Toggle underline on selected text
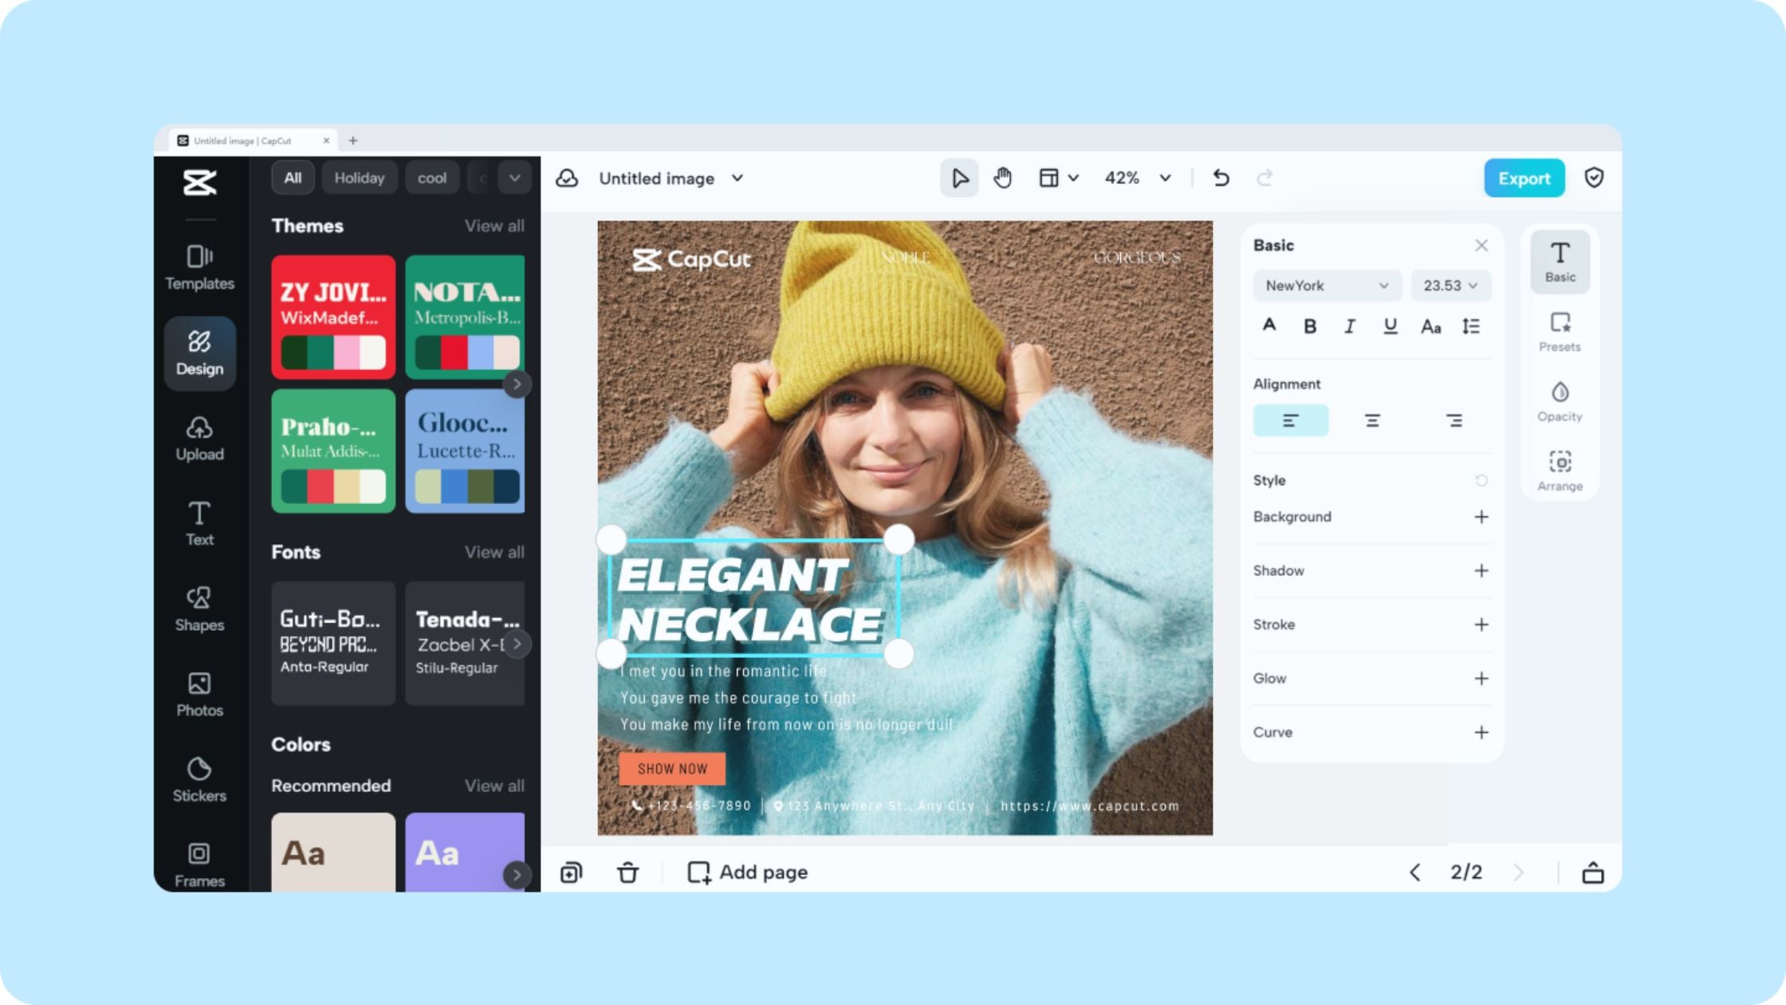Image resolution: width=1786 pixels, height=1005 pixels. (1390, 325)
